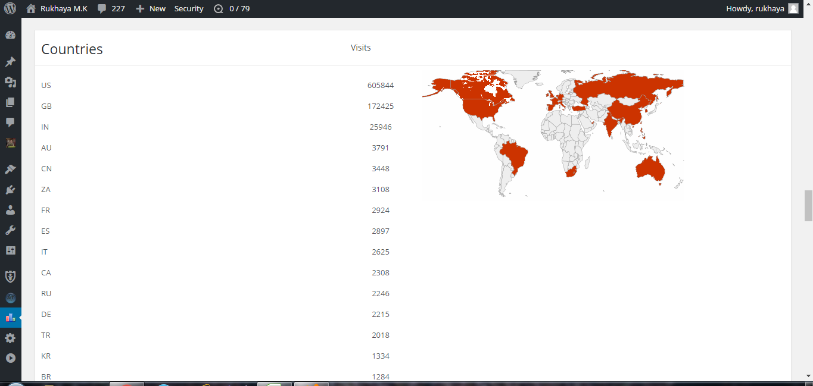
Task: Open the Posts pushpin icon
Action: (x=10, y=62)
